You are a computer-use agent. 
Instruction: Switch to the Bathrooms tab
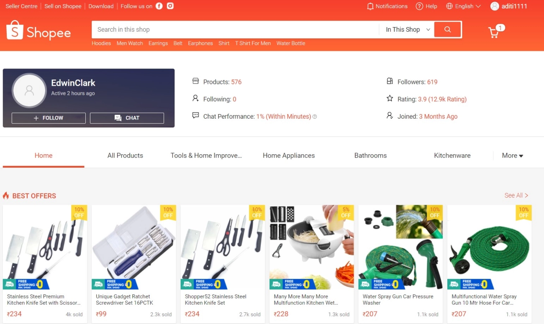coord(370,156)
